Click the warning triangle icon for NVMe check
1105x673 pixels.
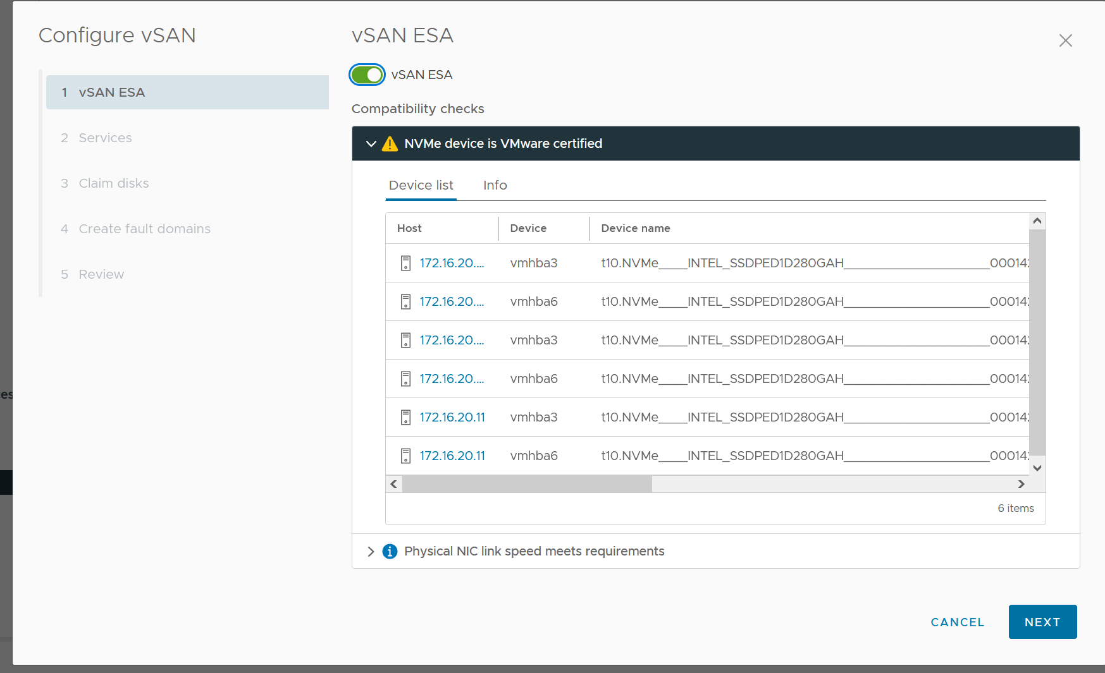[390, 143]
